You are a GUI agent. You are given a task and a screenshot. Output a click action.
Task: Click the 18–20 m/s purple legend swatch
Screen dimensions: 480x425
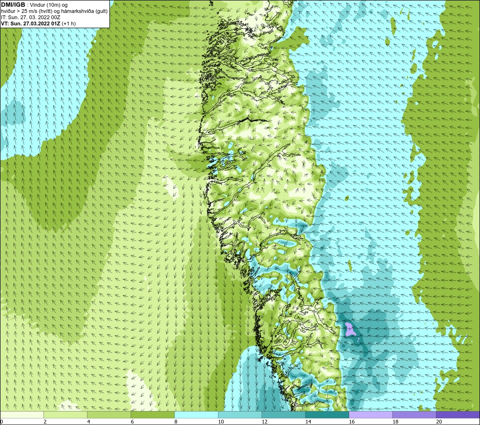414,414
